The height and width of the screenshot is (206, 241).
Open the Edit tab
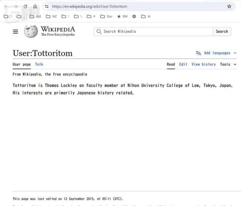click(x=183, y=64)
